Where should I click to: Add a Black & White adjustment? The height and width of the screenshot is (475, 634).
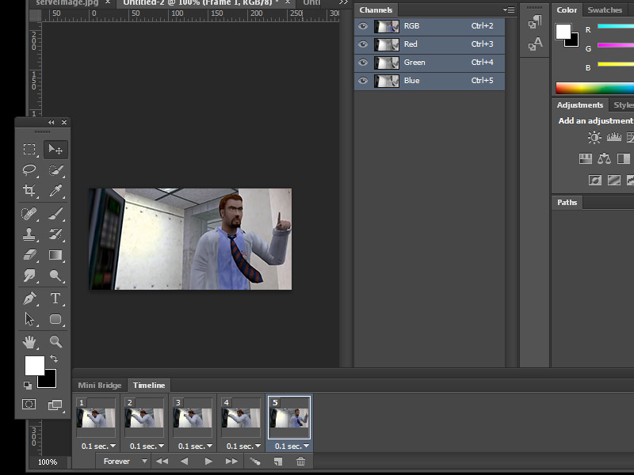tap(623, 159)
